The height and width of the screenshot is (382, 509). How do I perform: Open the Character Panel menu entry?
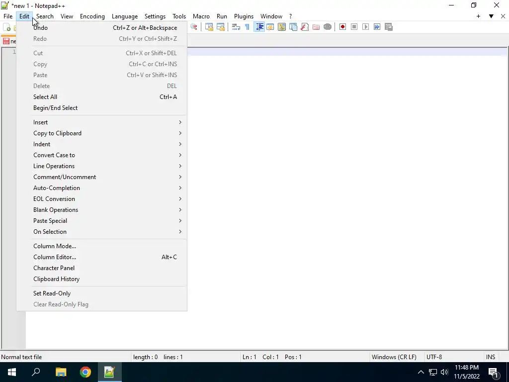101,268
